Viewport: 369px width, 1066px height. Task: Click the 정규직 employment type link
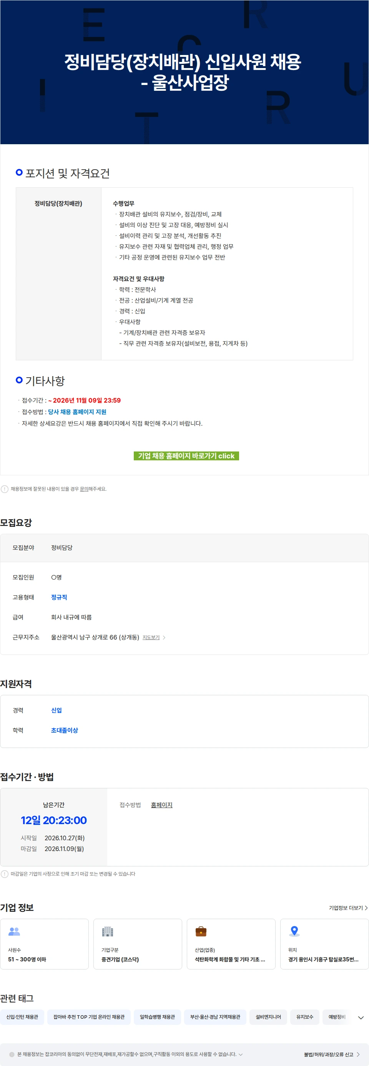click(59, 597)
